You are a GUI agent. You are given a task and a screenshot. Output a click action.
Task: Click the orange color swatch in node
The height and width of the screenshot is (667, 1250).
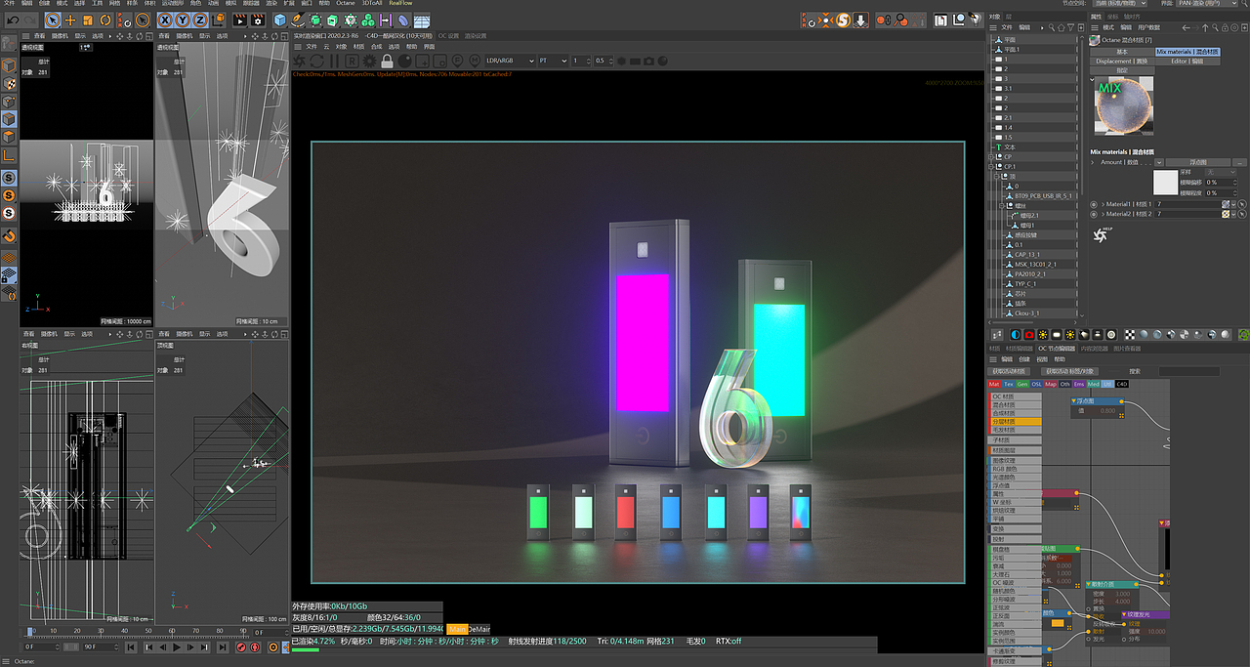coord(1058,623)
